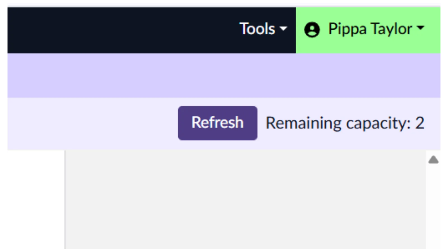Click the word Tools in the navbar
The image size is (448, 252).
257,29
